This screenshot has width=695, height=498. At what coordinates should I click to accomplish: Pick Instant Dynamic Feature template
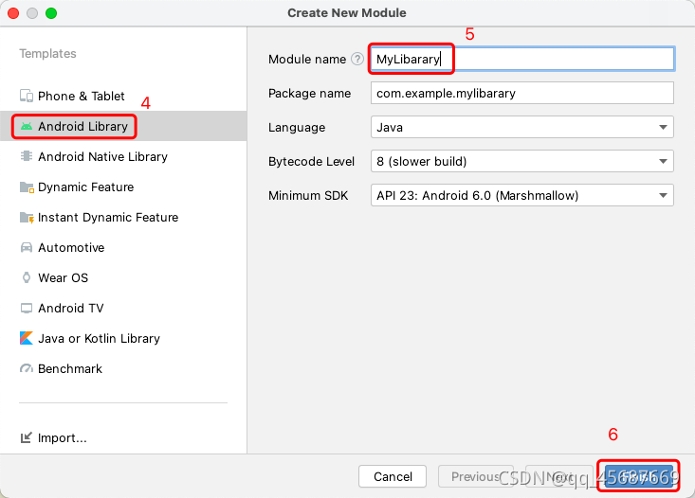pyautogui.click(x=123, y=218)
